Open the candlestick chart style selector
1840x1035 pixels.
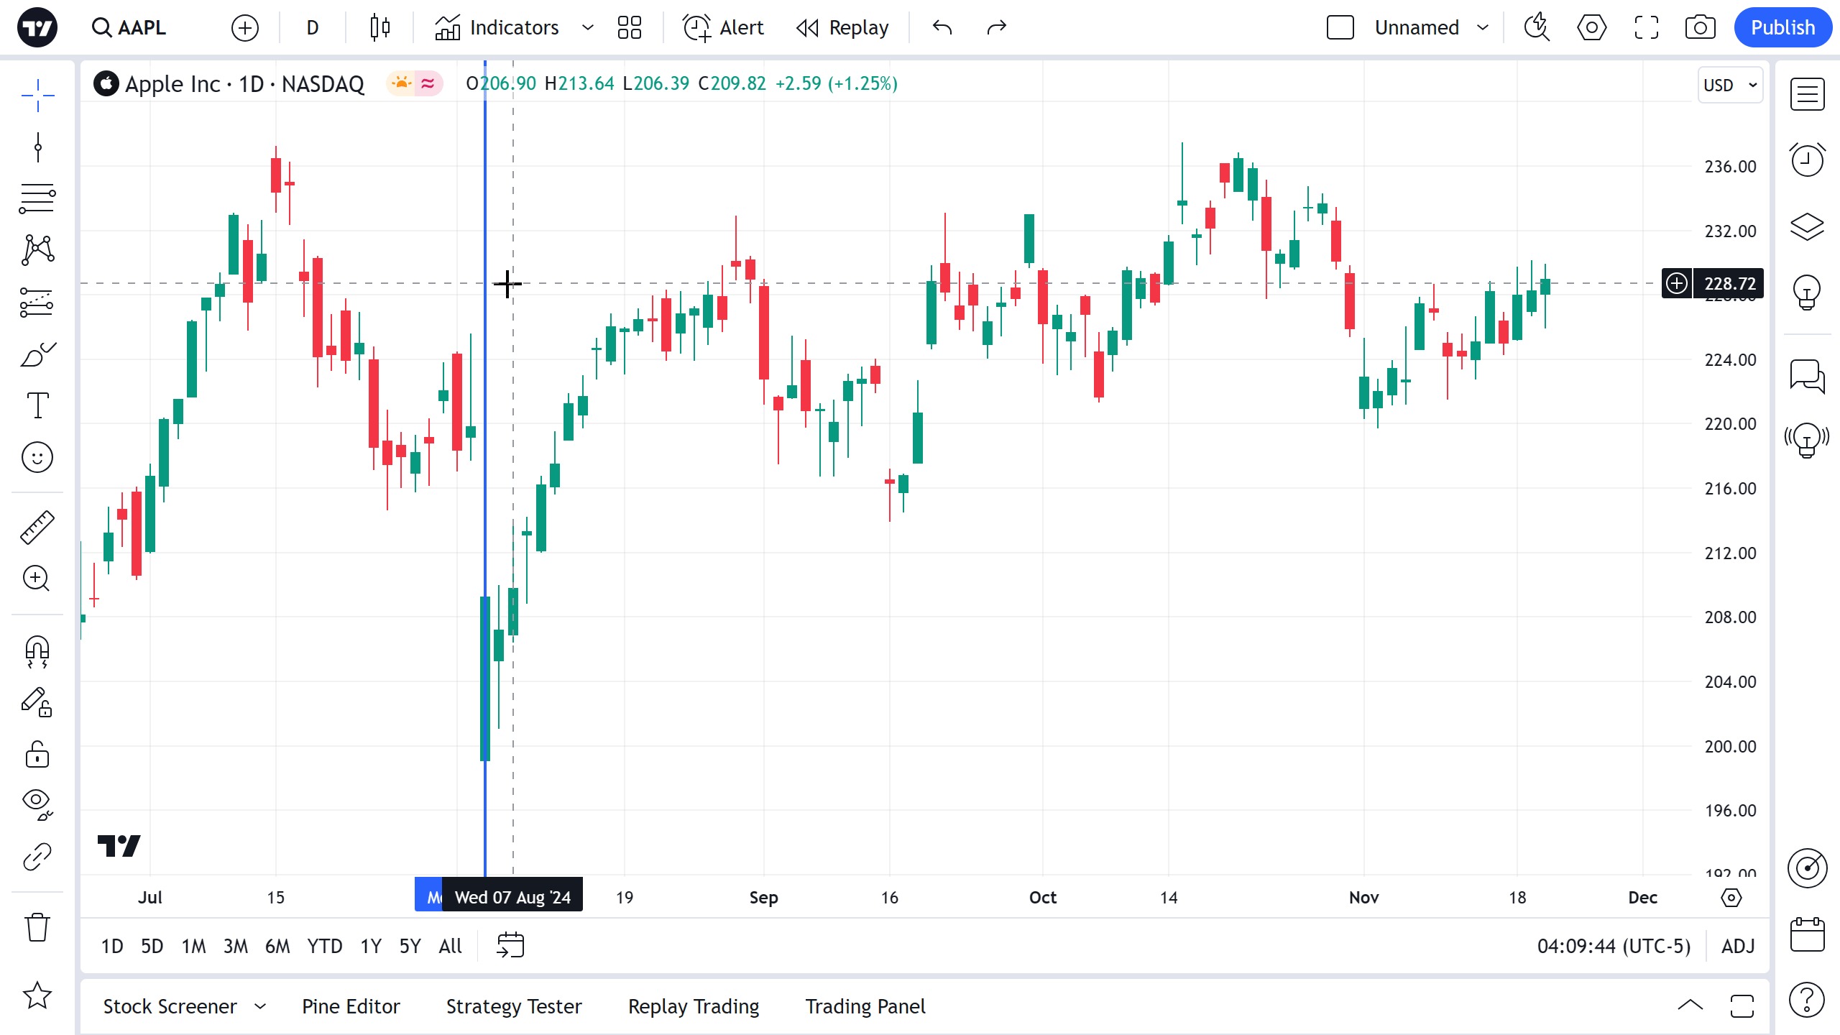pos(379,28)
